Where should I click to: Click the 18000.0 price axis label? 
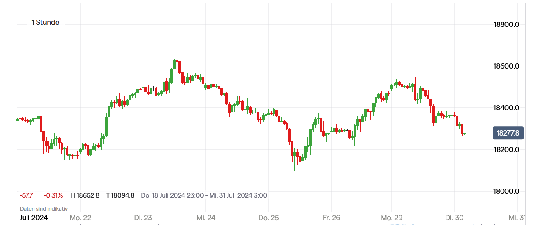coord(506,191)
